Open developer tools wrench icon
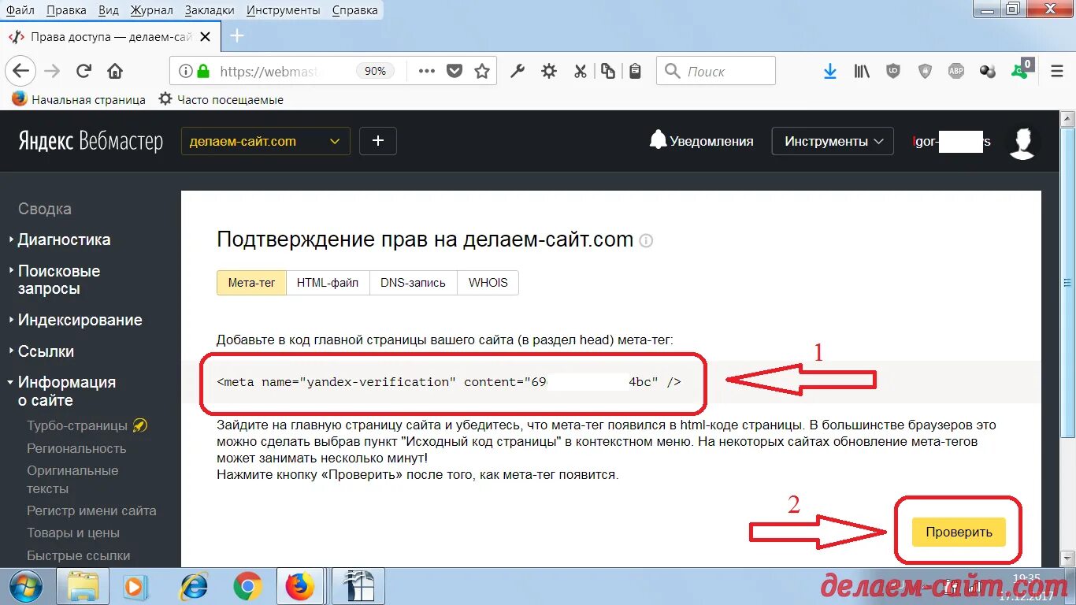The image size is (1076, 605). 518,71
